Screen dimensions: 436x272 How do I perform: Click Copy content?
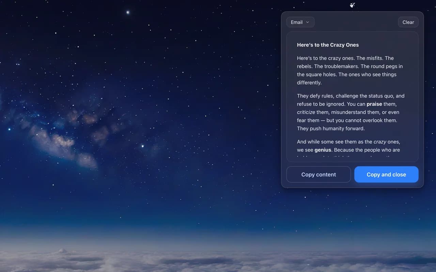coord(318,174)
